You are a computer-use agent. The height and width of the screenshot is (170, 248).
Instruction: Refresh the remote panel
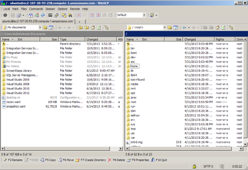pyautogui.click(x=223, y=27)
